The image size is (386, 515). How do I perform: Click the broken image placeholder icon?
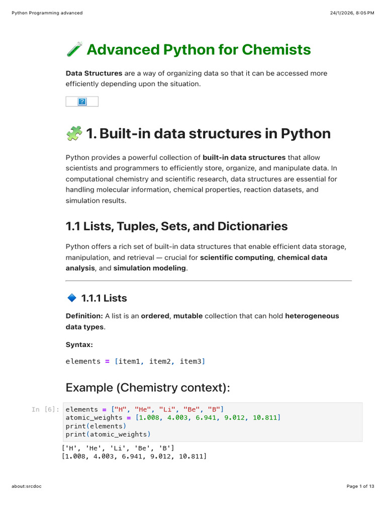coord(82,102)
